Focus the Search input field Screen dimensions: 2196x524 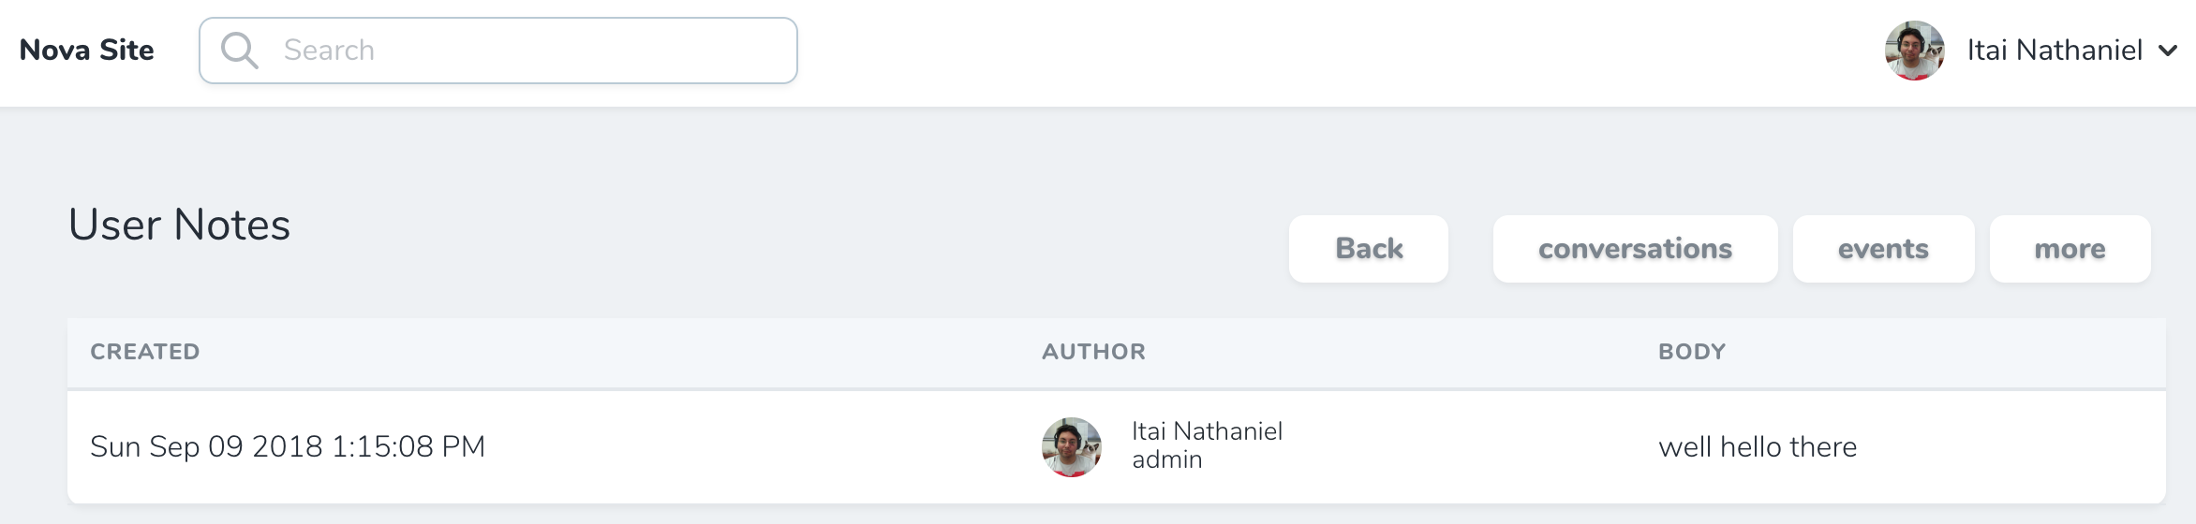534,51
